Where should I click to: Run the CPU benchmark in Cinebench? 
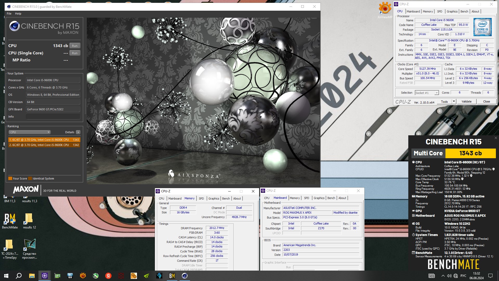pyautogui.click(x=75, y=46)
